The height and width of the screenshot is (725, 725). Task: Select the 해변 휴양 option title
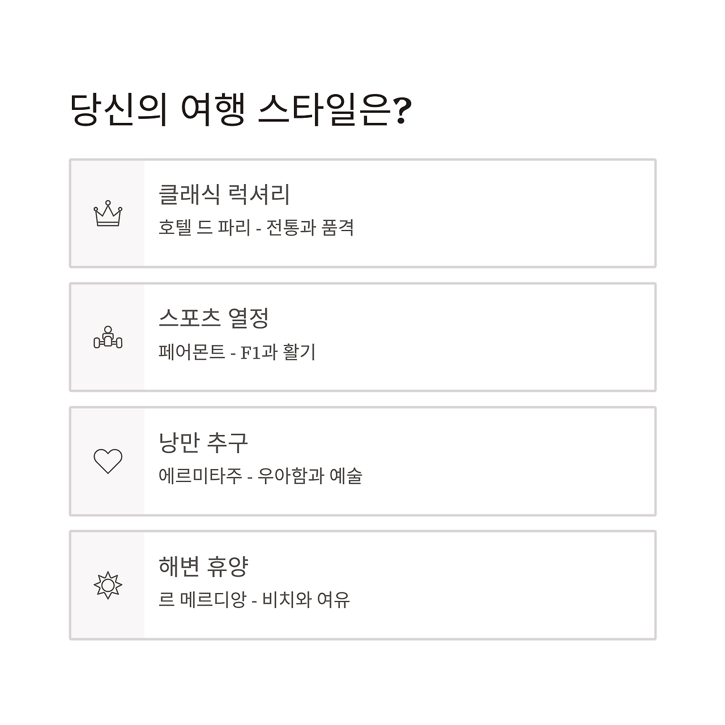[x=203, y=566]
